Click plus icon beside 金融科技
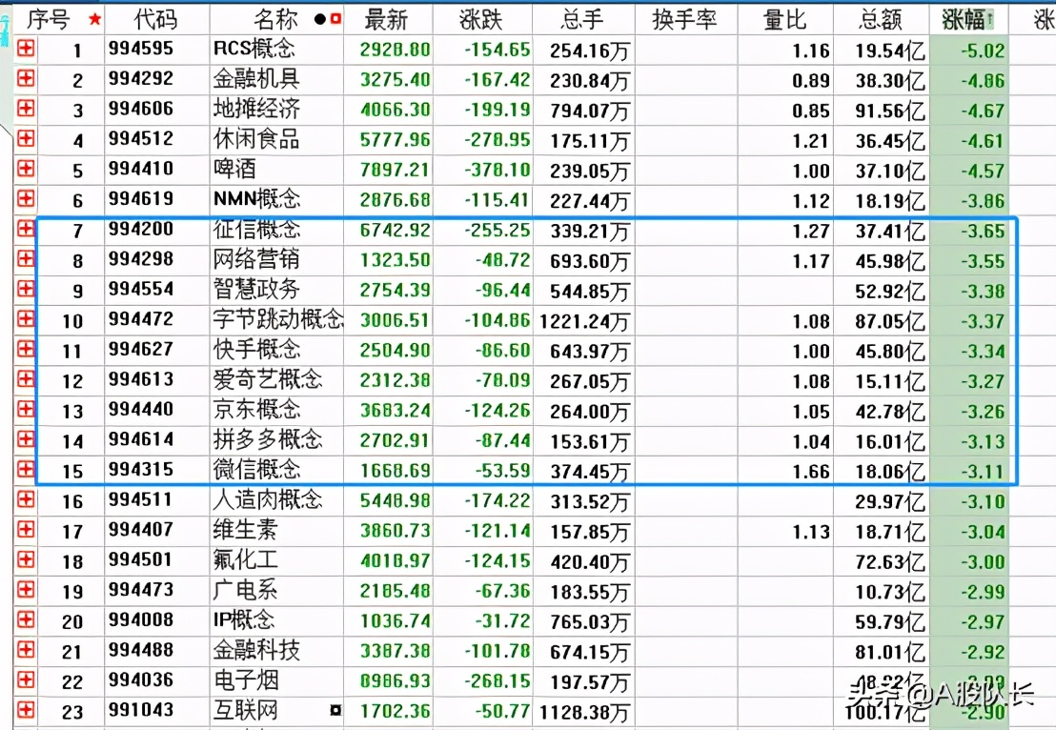The width and height of the screenshot is (1056, 730). [26, 649]
